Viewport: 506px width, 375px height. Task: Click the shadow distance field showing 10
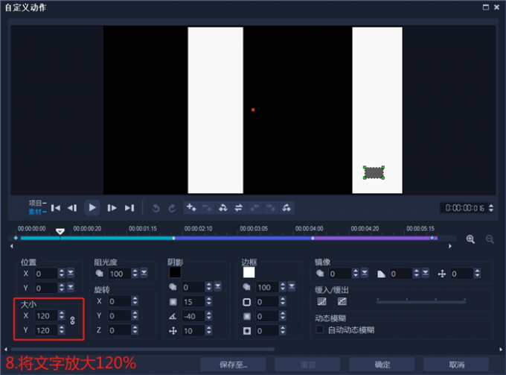coord(193,330)
